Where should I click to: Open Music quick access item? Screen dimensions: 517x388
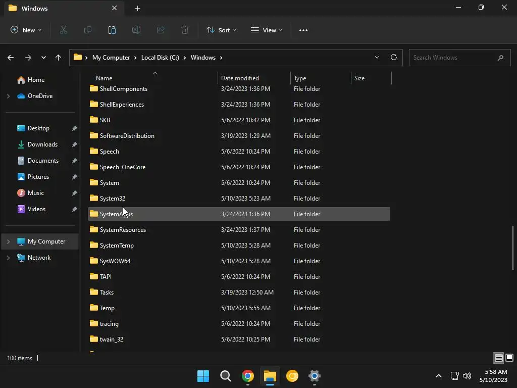coord(36,193)
